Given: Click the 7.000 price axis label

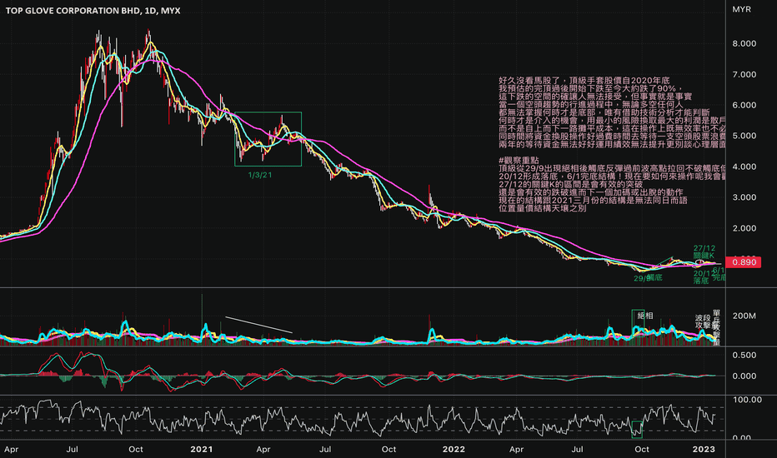Looking at the screenshot, I should (744, 74).
